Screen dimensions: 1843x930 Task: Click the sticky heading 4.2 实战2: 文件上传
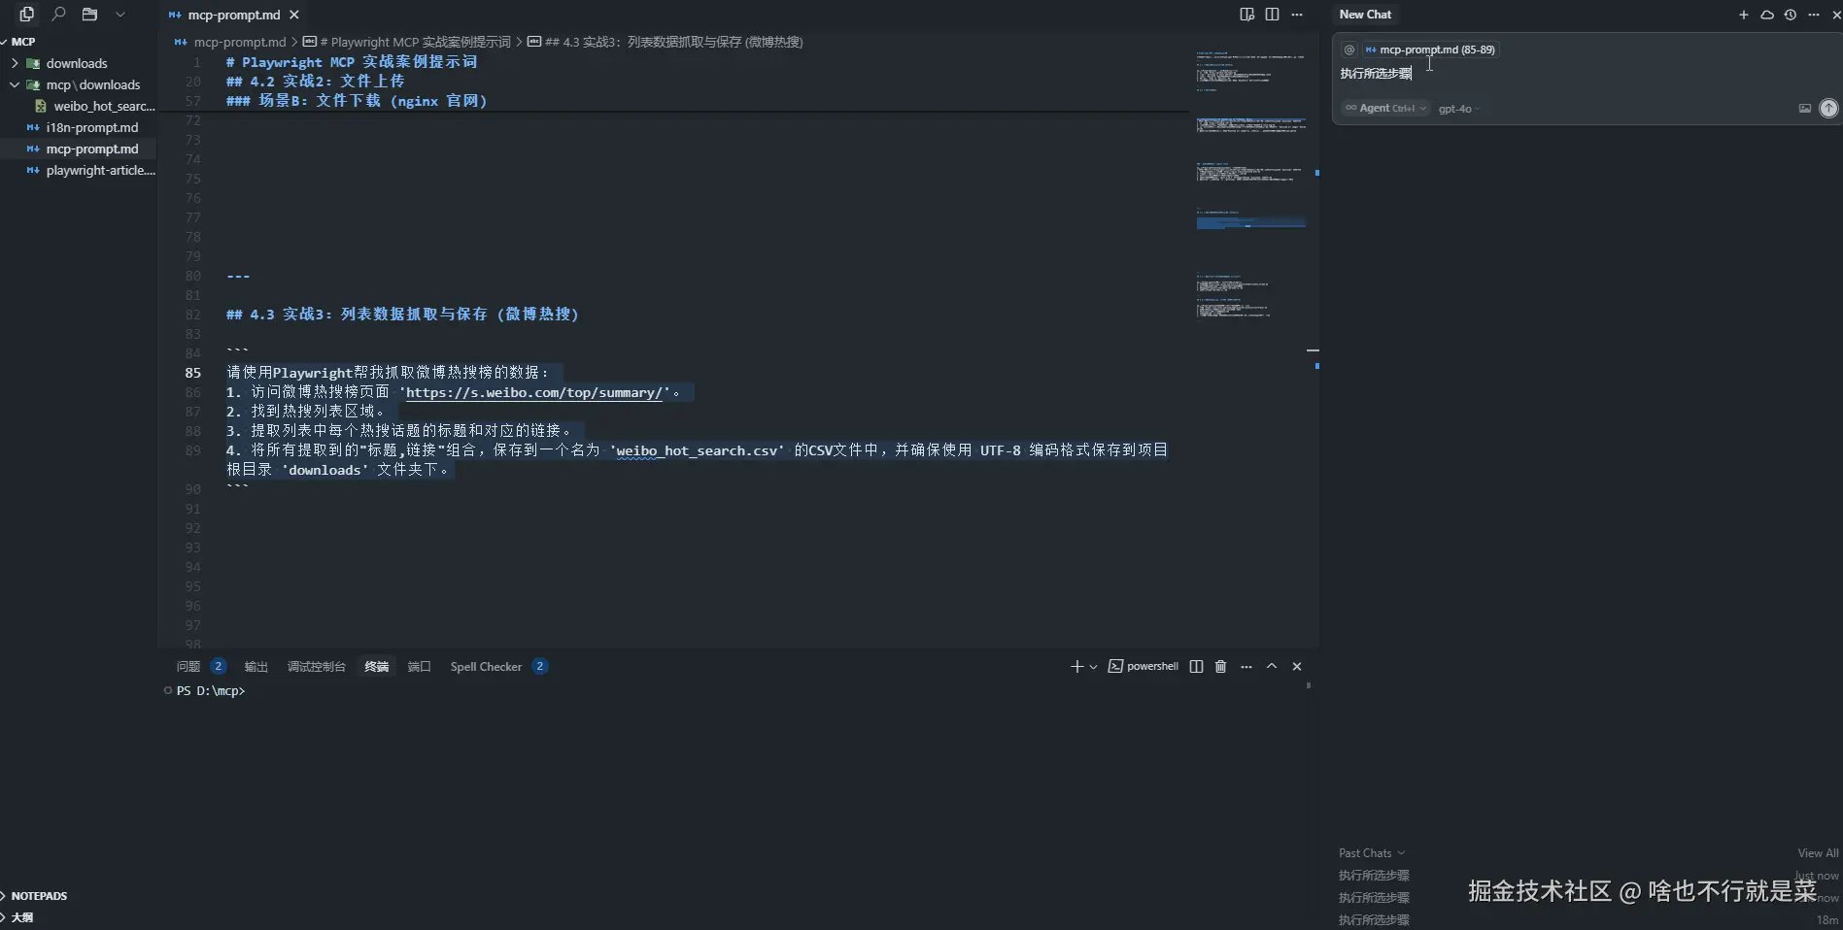[315, 82]
